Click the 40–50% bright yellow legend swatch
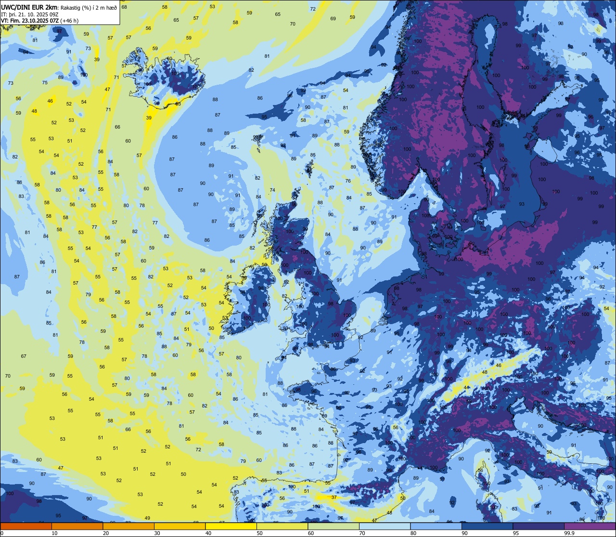The image size is (616, 537). click(231, 526)
